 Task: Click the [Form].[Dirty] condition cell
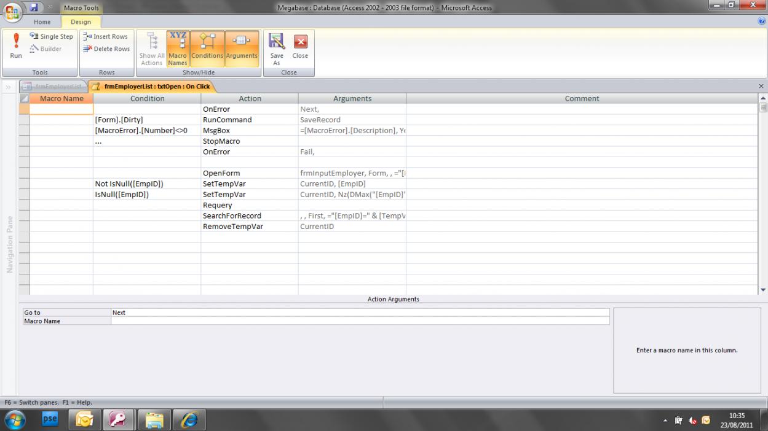click(x=147, y=120)
